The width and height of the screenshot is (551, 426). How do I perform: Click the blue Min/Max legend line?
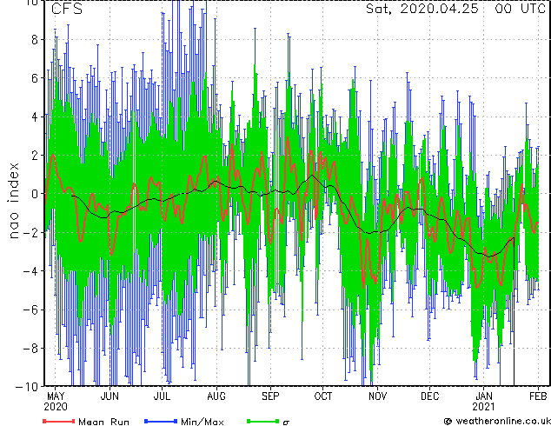click(161, 421)
